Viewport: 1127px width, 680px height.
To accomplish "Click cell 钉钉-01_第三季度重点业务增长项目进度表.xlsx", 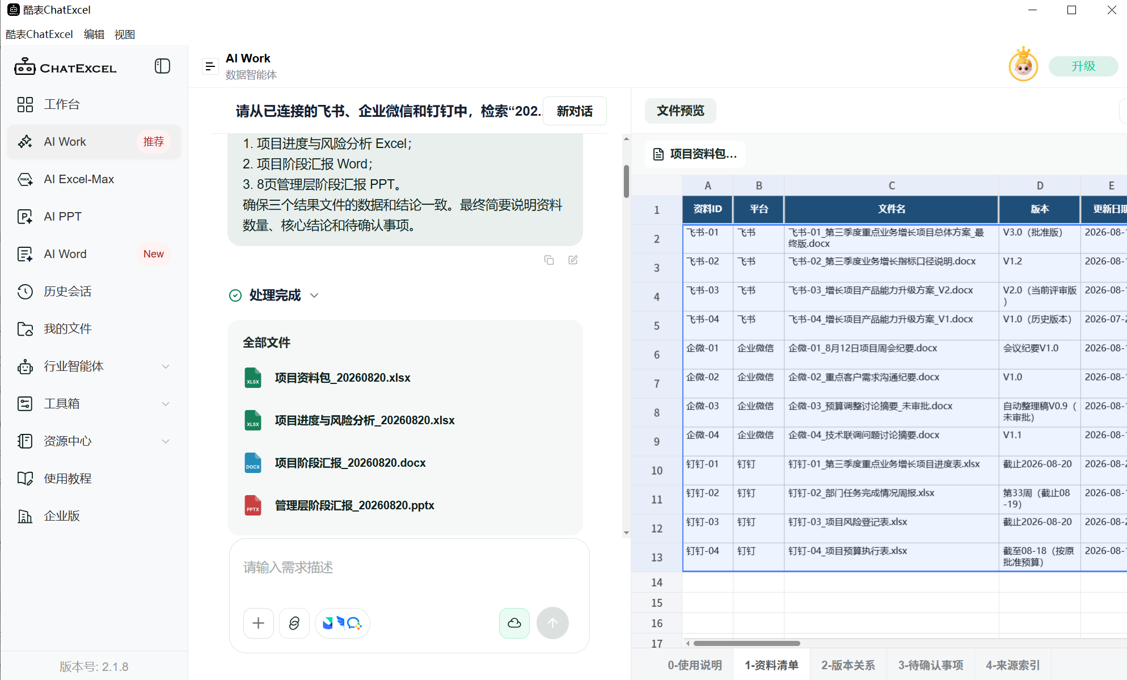I will (892, 470).
